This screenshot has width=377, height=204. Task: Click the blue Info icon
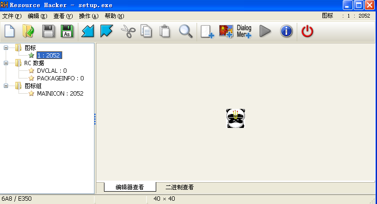coord(286,32)
